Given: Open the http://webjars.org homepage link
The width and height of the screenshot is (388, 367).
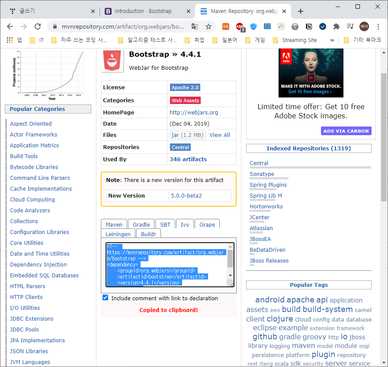Looking at the screenshot, I should pyautogui.click(x=194, y=113).
